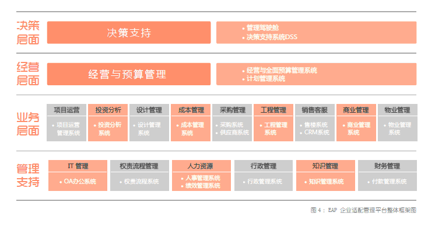Click the 供应商系统 bullet item
Image resolution: width=435 pixels, height=226 pixels.
(234, 133)
